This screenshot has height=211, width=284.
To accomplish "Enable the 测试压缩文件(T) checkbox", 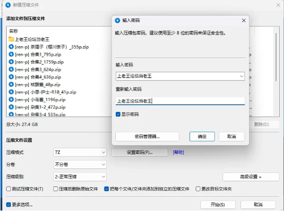I will click(x=8, y=189).
